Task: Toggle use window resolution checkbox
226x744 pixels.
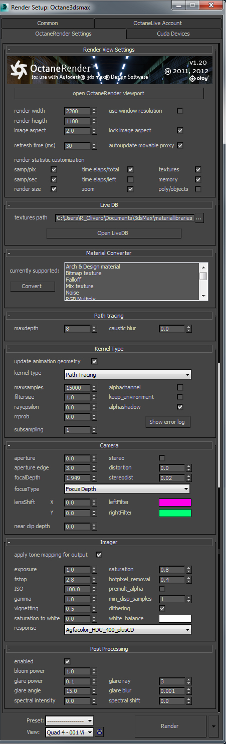Action: pyautogui.click(x=180, y=111)
